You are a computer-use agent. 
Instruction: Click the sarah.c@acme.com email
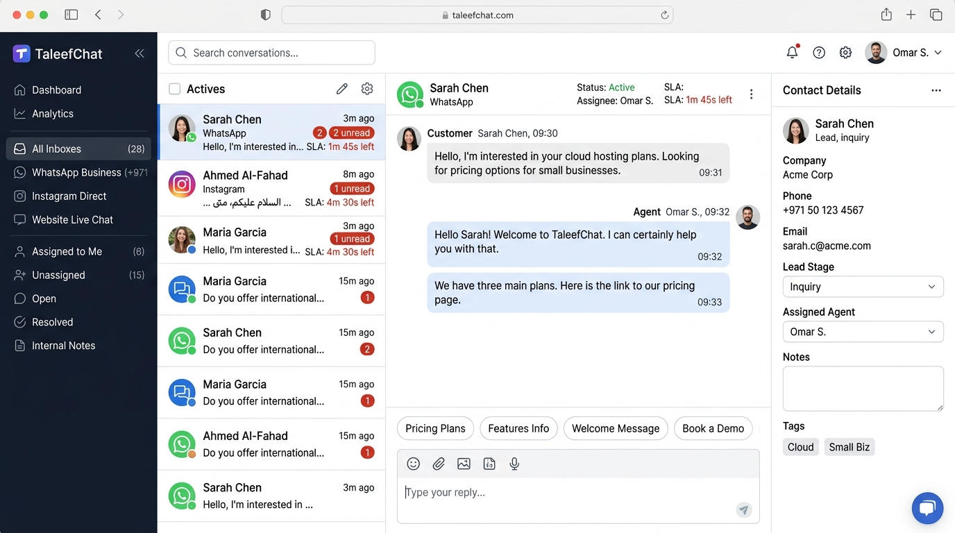(x=827, y=246)
